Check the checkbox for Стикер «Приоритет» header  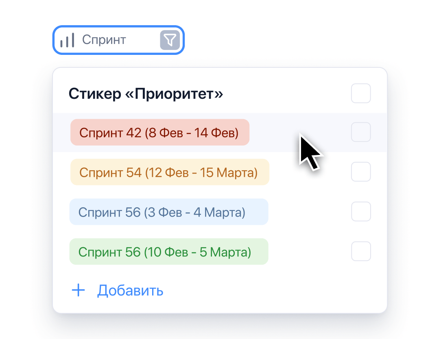(361, 93)
